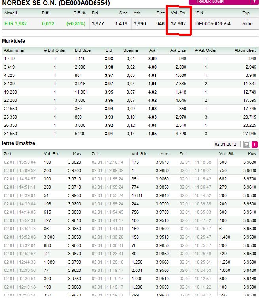Screen dimensions: 263x302
Task: Click trade price 3,9900 at 14:39:04
Action: click(x=75, y=195)
